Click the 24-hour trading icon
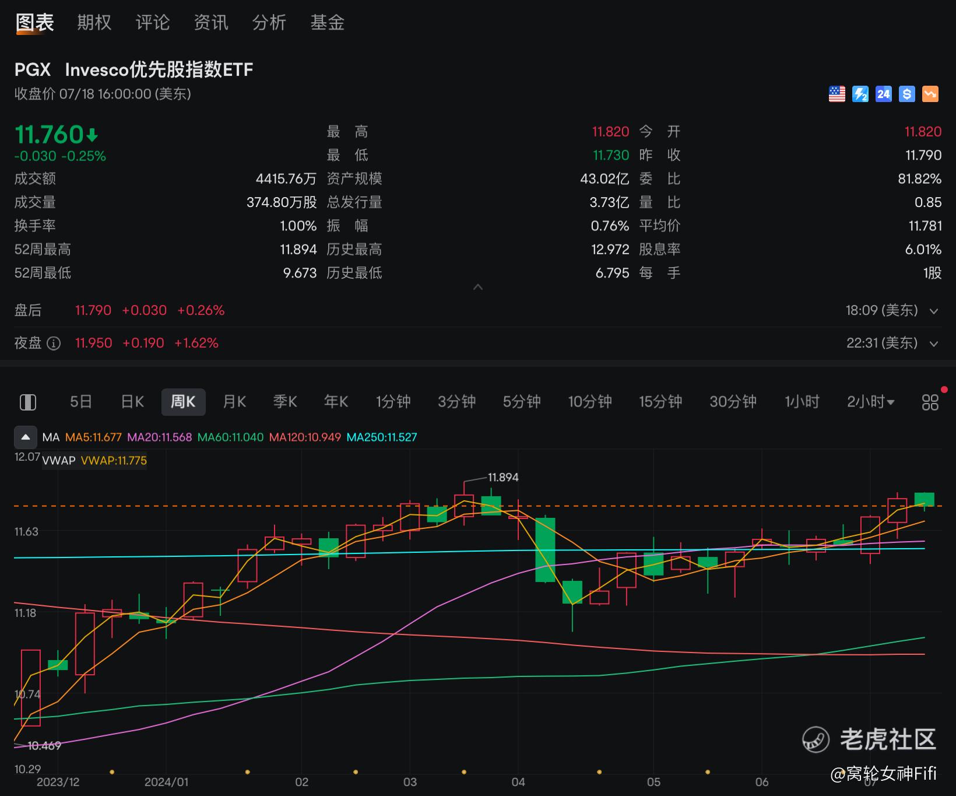Screen dimensions: 956x796 [884, 94]
